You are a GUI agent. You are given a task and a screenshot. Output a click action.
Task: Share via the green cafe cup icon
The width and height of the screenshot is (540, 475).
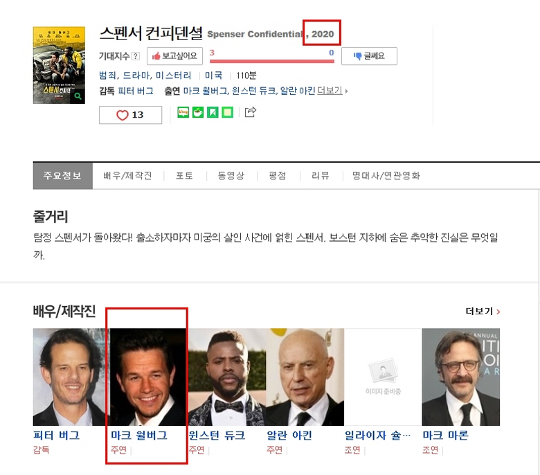(198, 112)
